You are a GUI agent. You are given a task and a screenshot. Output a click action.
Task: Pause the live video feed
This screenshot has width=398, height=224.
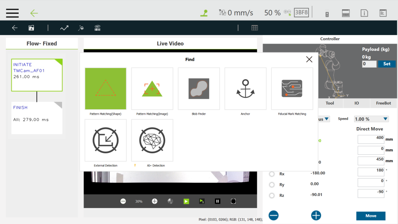coord(218,201)
